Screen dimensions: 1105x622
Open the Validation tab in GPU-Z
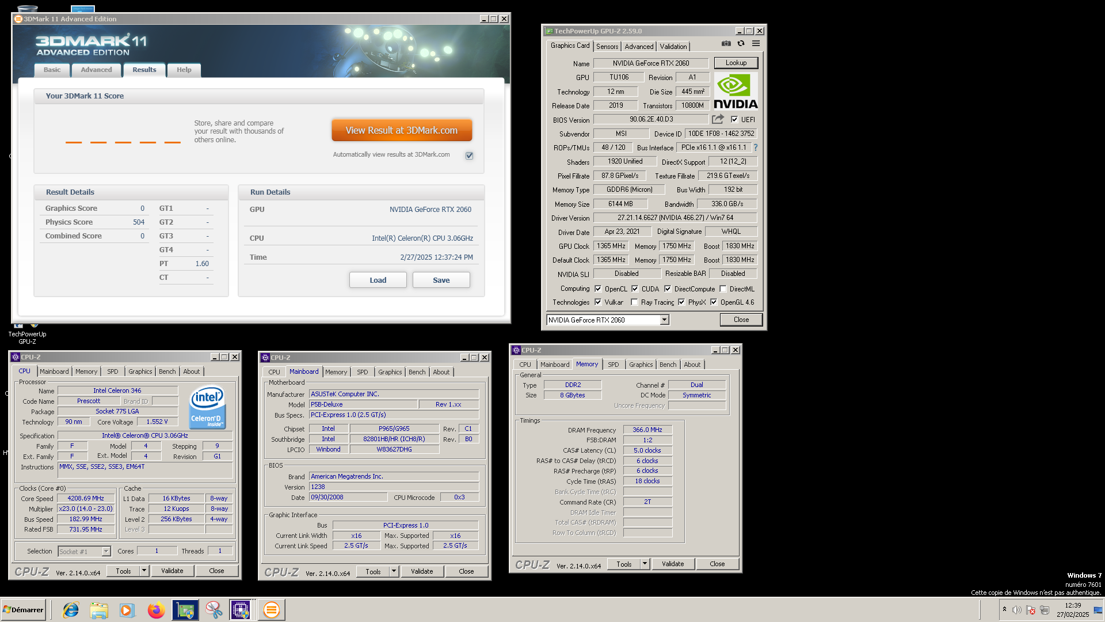673,47
